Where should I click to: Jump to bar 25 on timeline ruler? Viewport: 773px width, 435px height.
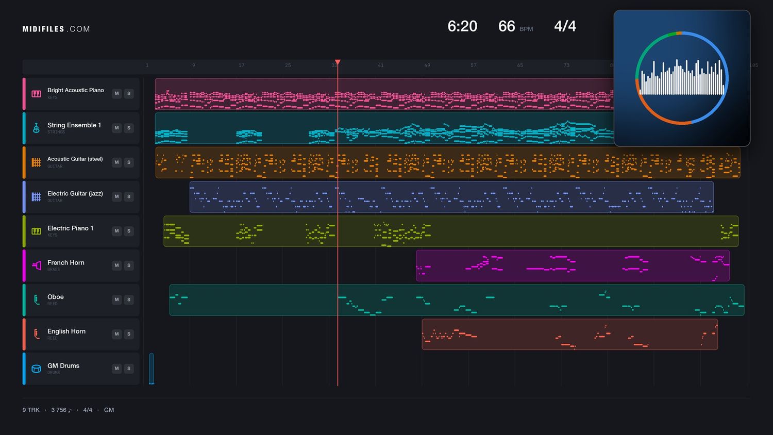tap(288, 65)
